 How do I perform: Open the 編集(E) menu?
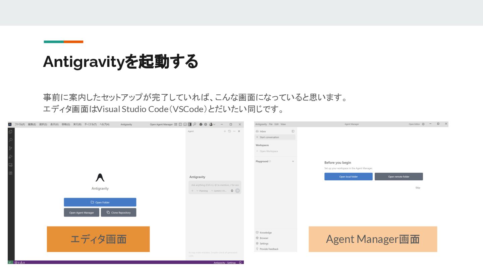tap(32, 124)
